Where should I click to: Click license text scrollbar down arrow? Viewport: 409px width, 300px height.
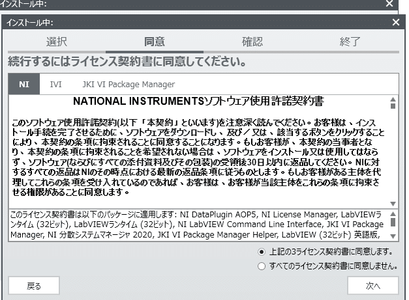(393, 204)
